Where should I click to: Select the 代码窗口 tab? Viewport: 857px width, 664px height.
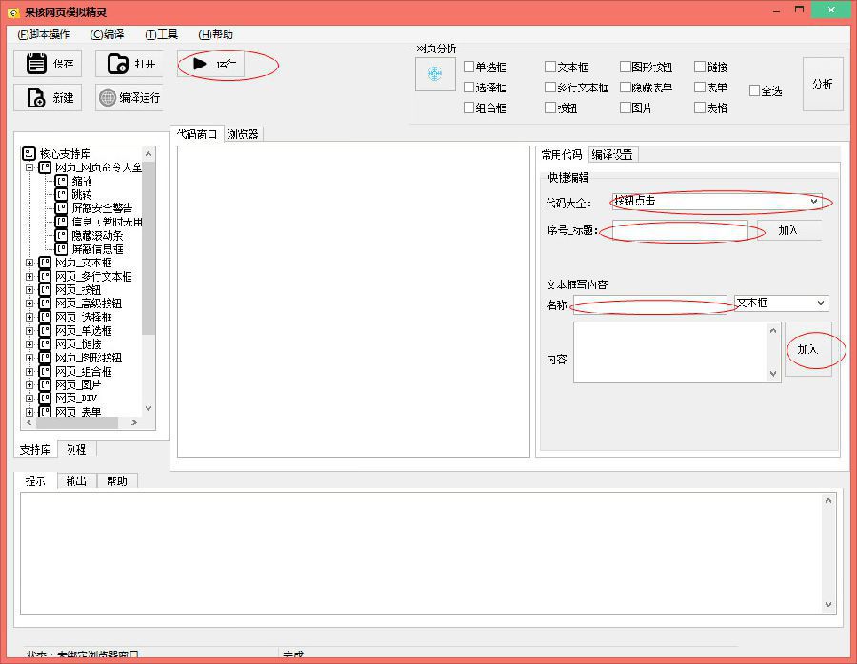(x=197, y=134)
